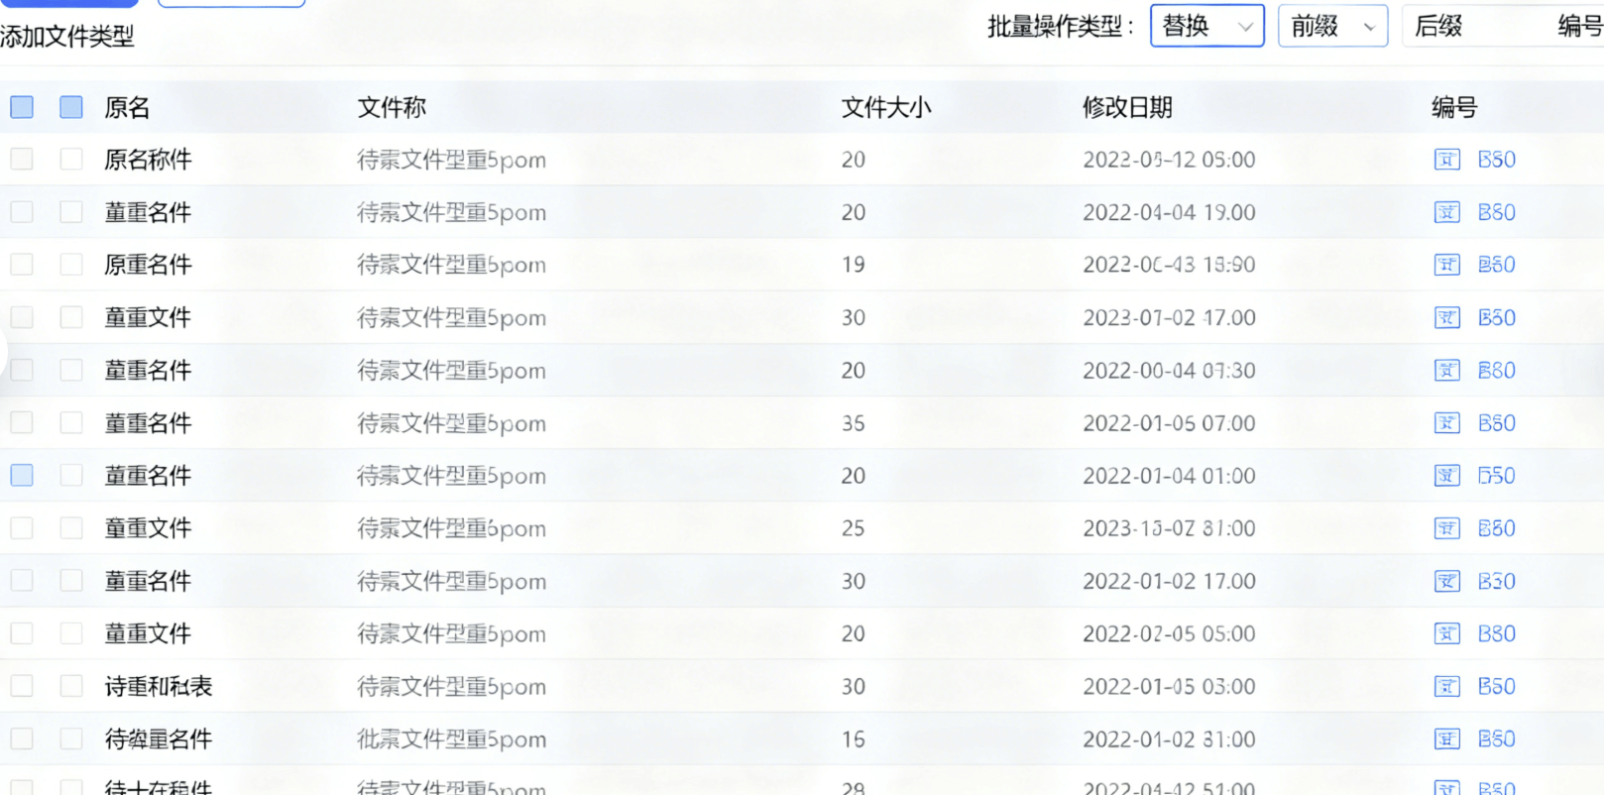Select the file name 原名称件

pyautogui.click(x=148, y=160)
